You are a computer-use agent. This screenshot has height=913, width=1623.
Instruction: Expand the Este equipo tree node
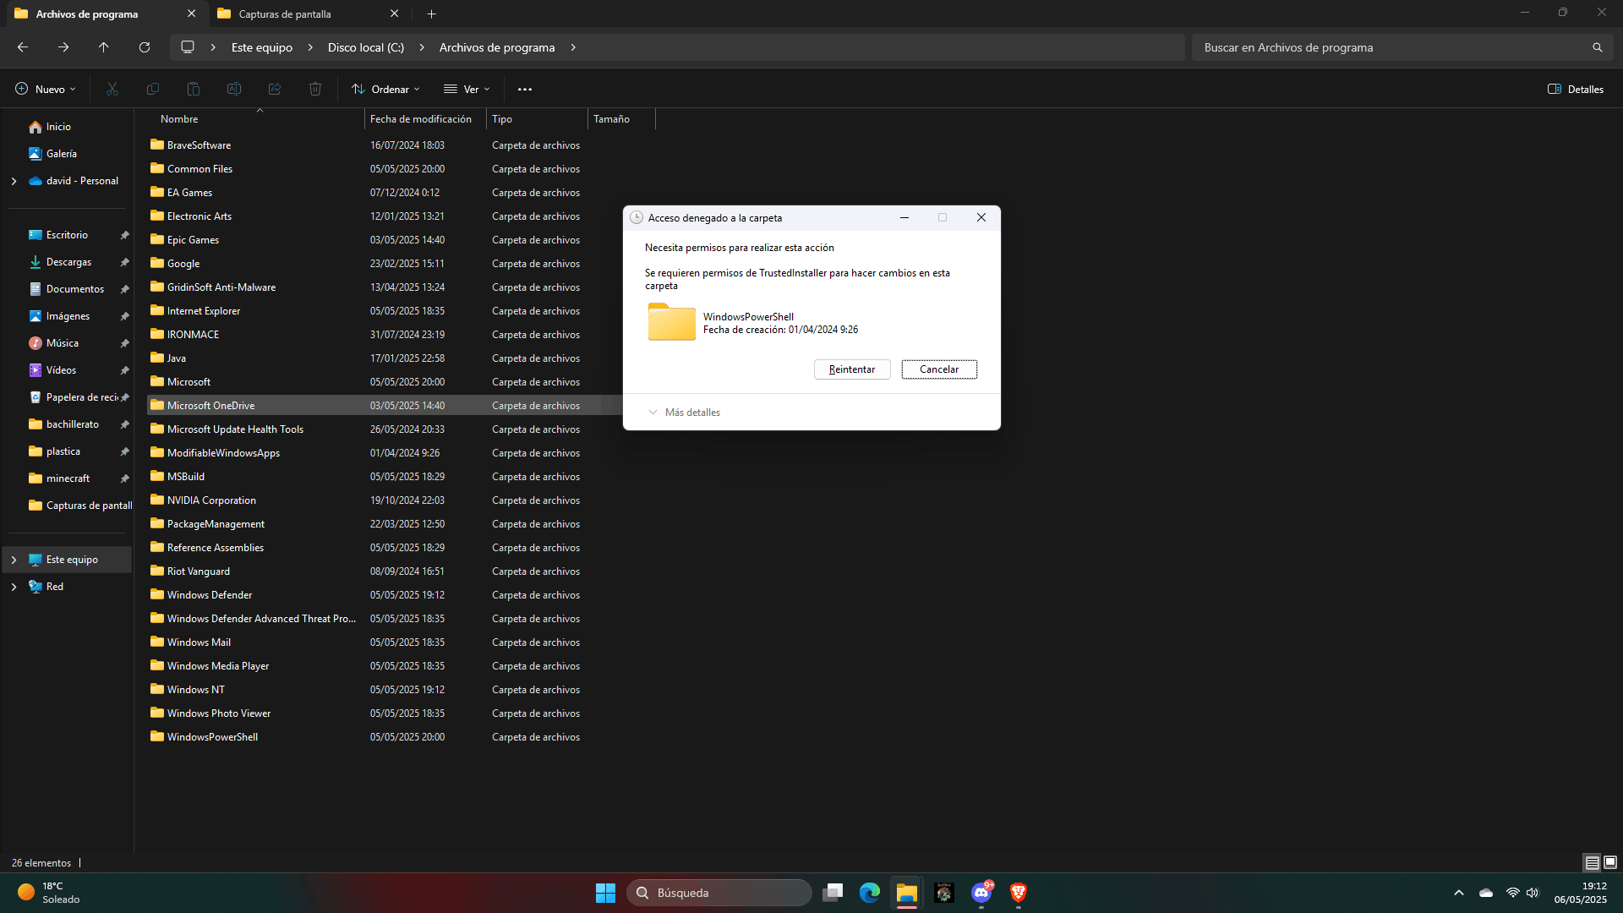[14, 560]
